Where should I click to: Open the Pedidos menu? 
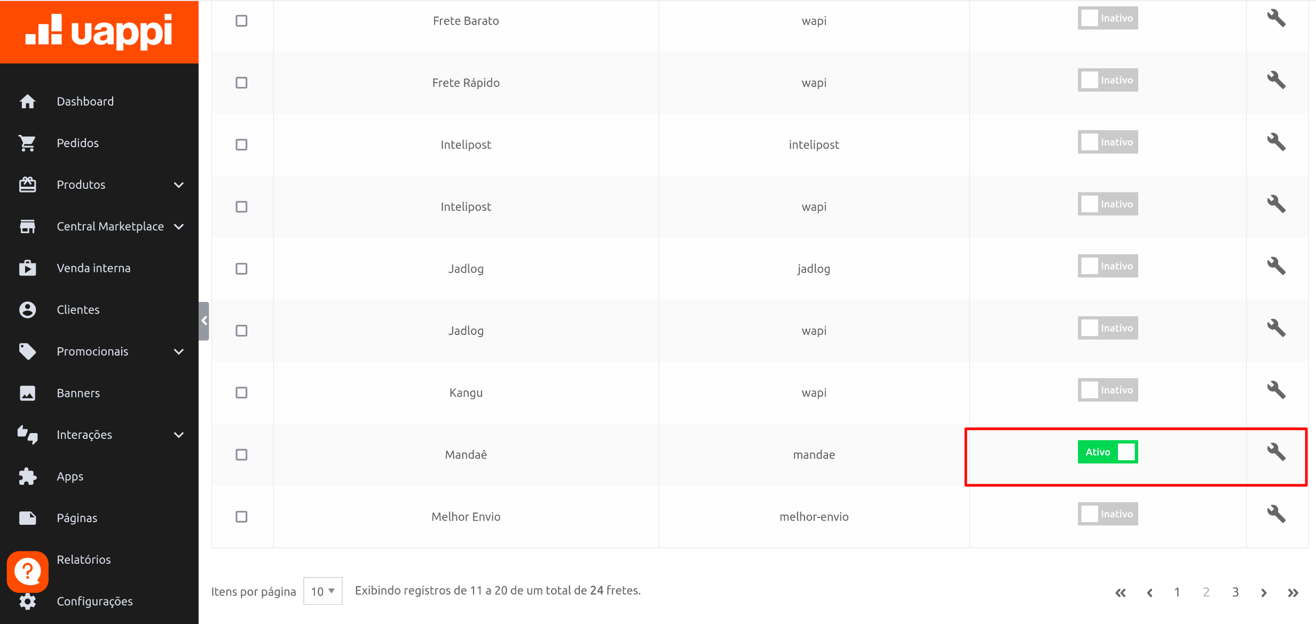tap(78, 143)
